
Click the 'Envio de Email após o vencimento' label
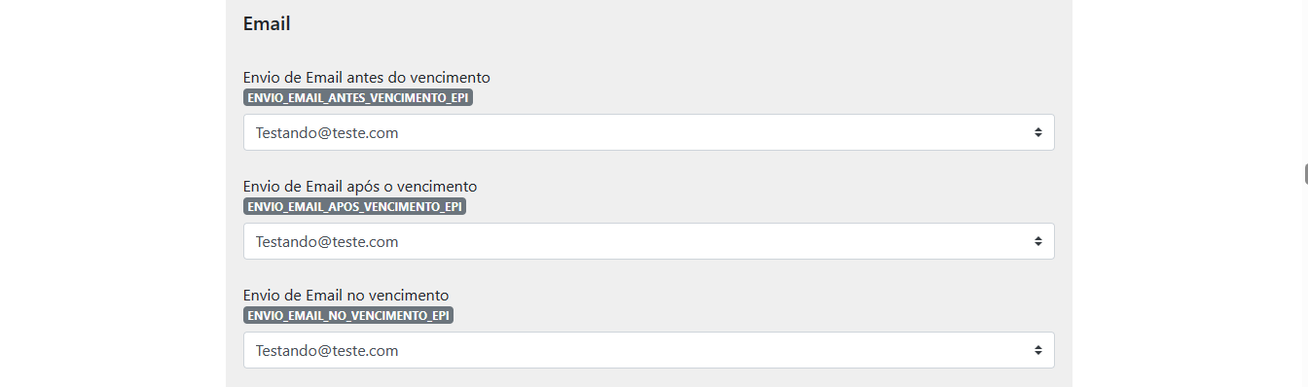click(360, 186)
